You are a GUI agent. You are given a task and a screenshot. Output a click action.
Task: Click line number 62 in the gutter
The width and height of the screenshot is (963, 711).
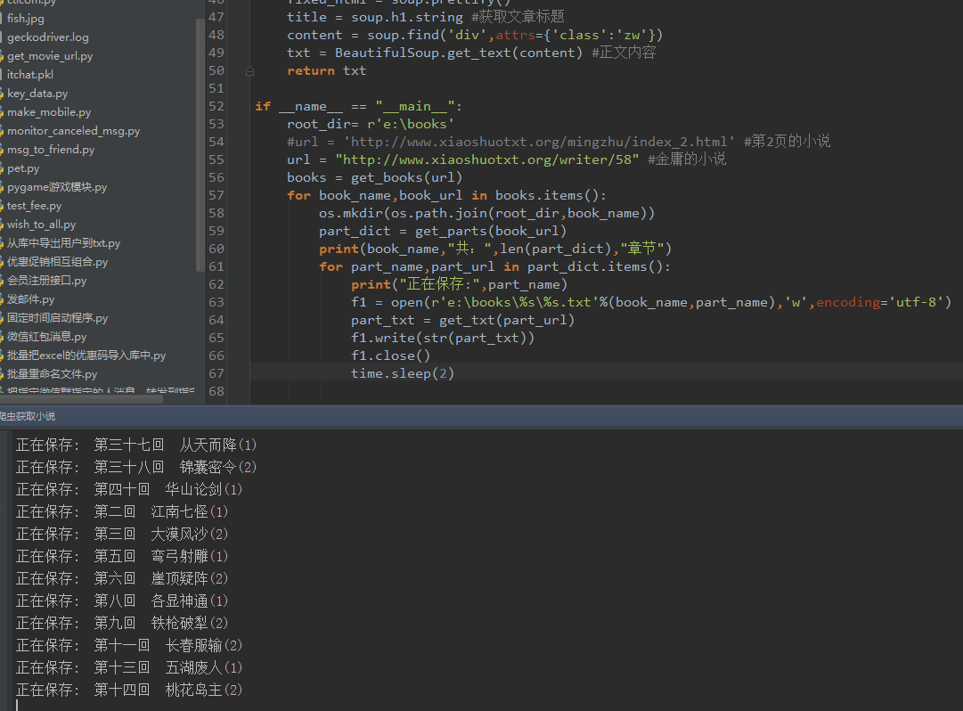(216, 284)
